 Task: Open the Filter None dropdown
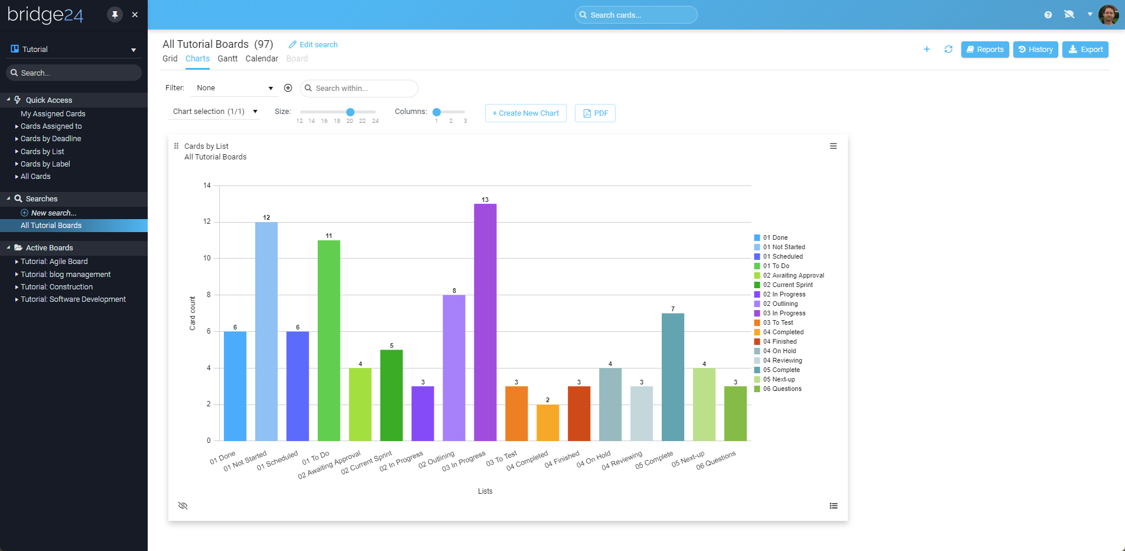coord(234,87)
